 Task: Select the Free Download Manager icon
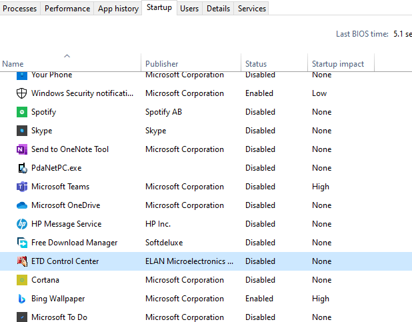point(22,243)
